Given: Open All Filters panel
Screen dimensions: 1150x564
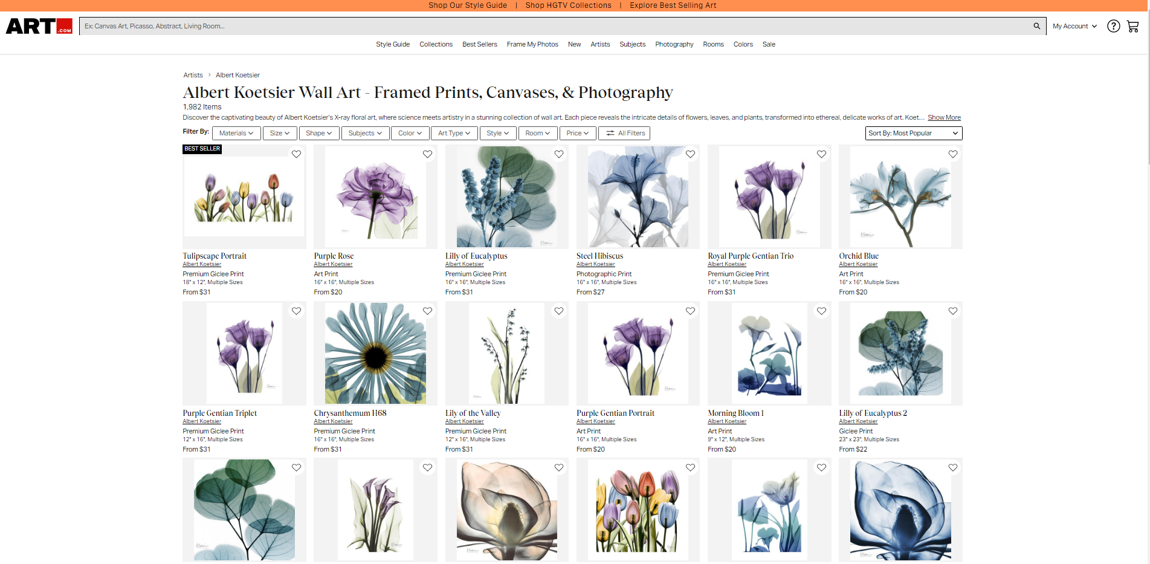Looking at the screenshot, I should [624, 133].
